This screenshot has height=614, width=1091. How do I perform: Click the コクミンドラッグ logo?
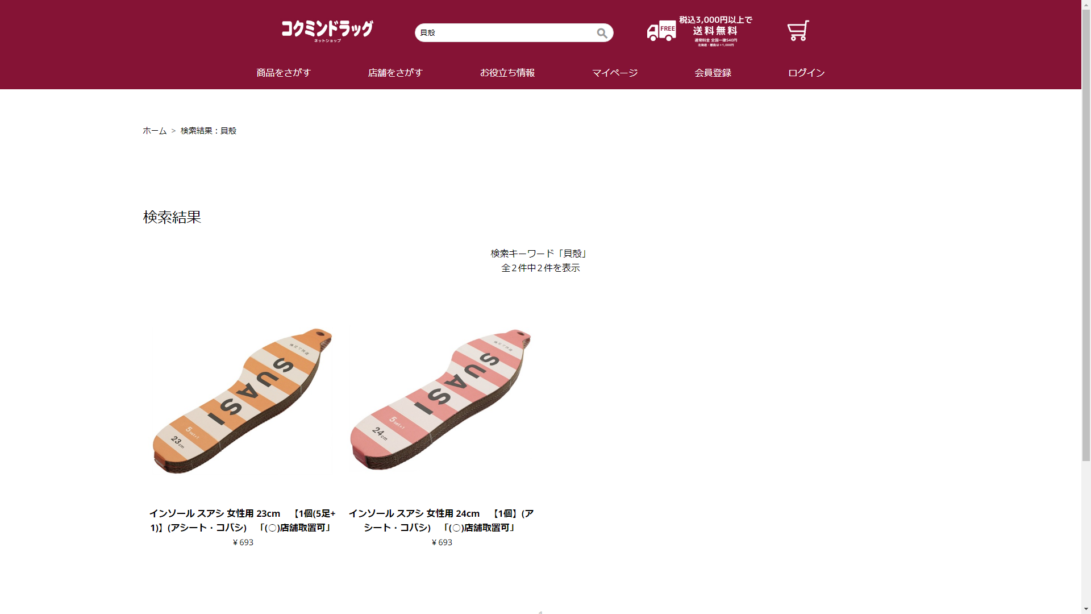(327, 31)
